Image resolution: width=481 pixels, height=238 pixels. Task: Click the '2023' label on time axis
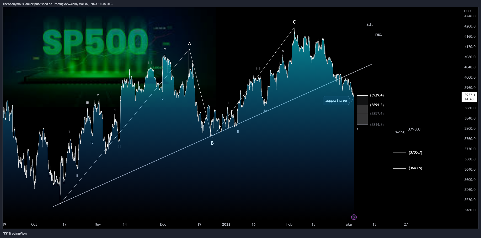tap(226, 224)
